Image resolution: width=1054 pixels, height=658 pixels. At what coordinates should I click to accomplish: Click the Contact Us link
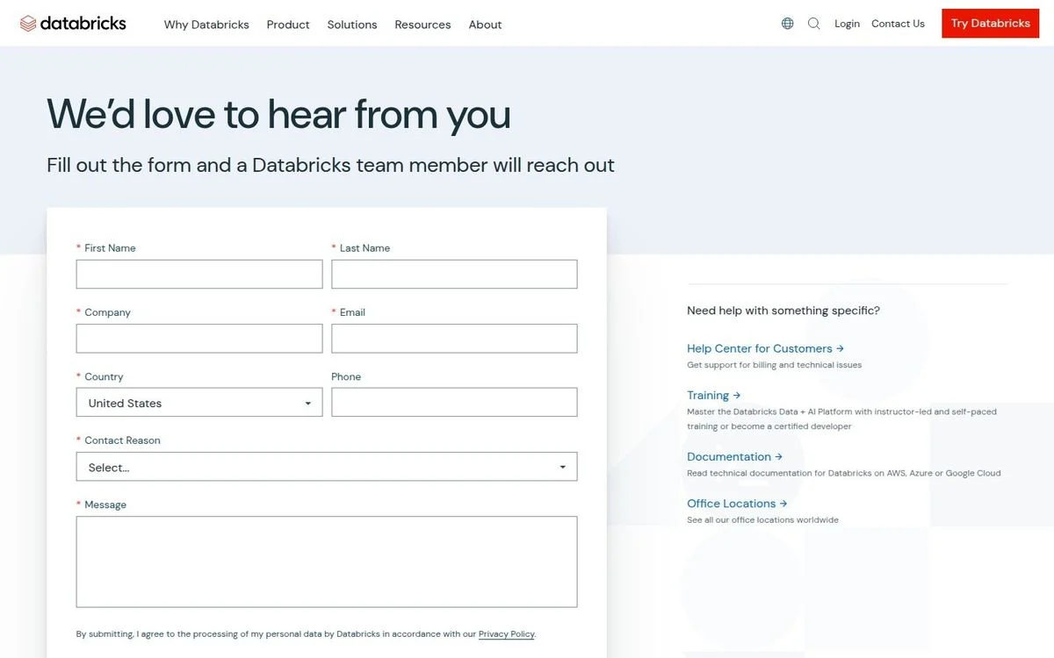(x=898, y=24)
